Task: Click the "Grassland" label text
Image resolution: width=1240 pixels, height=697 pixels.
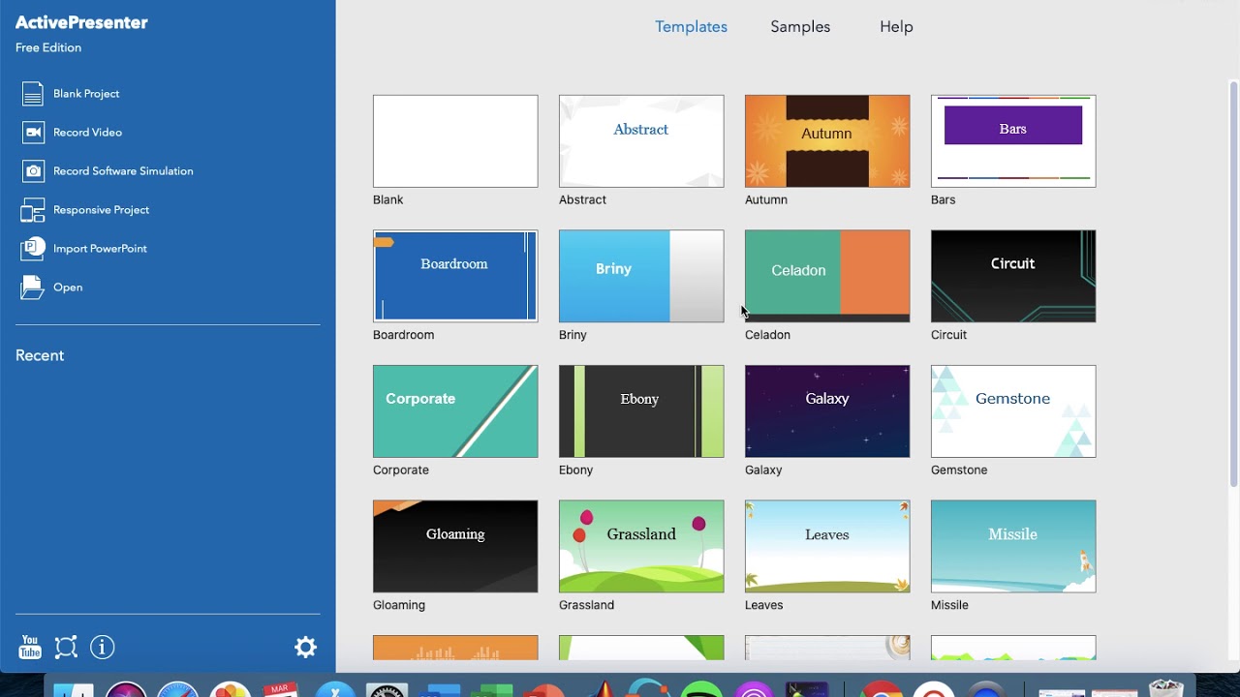Action: [586, 605]
